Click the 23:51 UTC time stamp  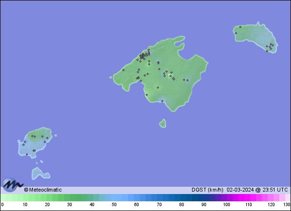(275, 190)
